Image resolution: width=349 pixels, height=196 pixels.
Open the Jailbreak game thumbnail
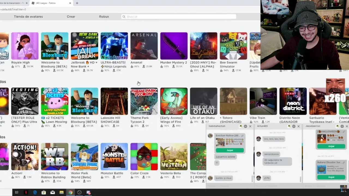(85, 46)
